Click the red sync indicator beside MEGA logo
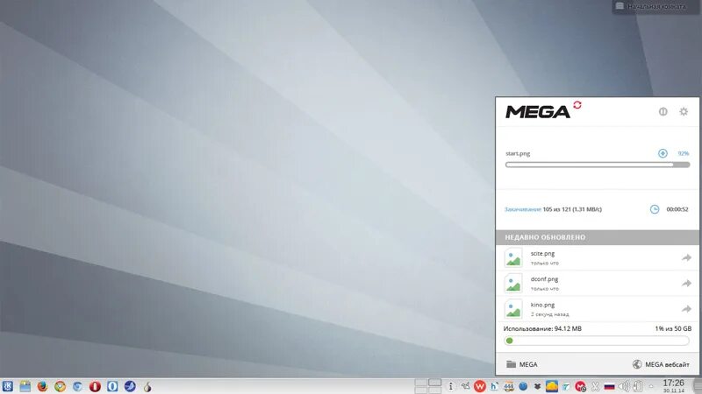 coord(577,105)
